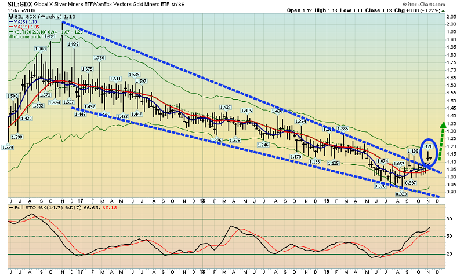The width and height of the screenshot is (464, 276).
Task: Click the SIL:GDX ticker symbol title
Action: [20, 5]
